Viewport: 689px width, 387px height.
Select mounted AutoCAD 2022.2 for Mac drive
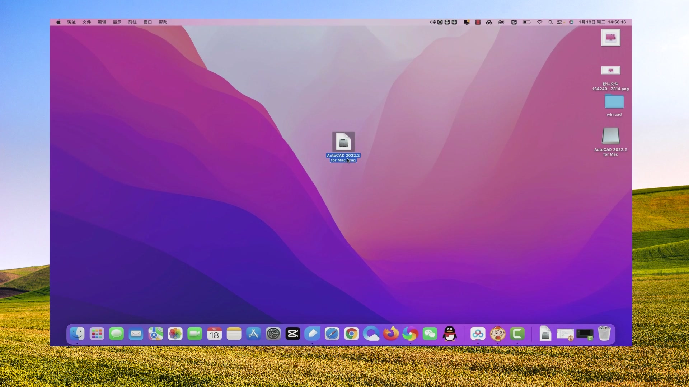click(x=610, y=141)
